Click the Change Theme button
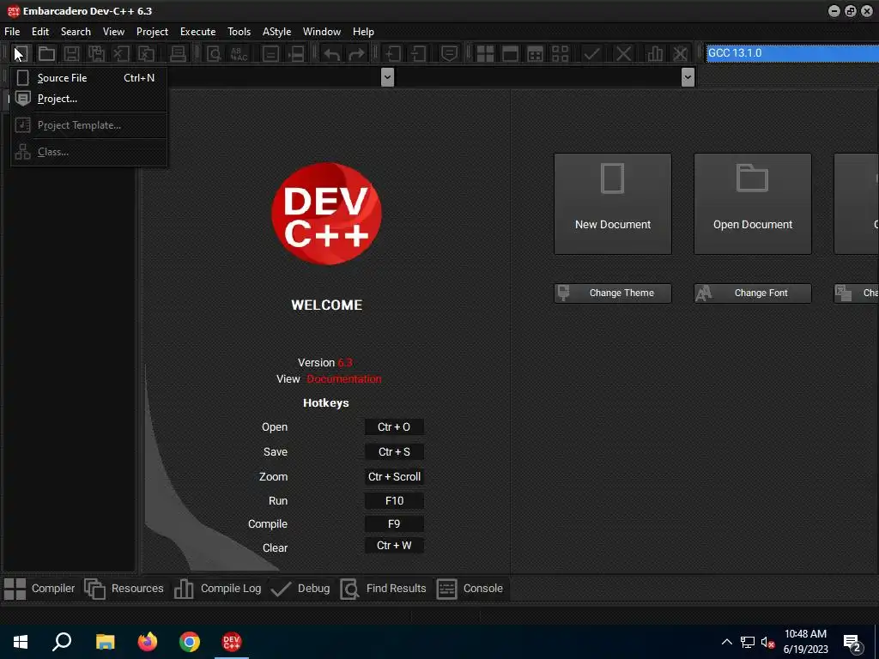 pos(613,293)
